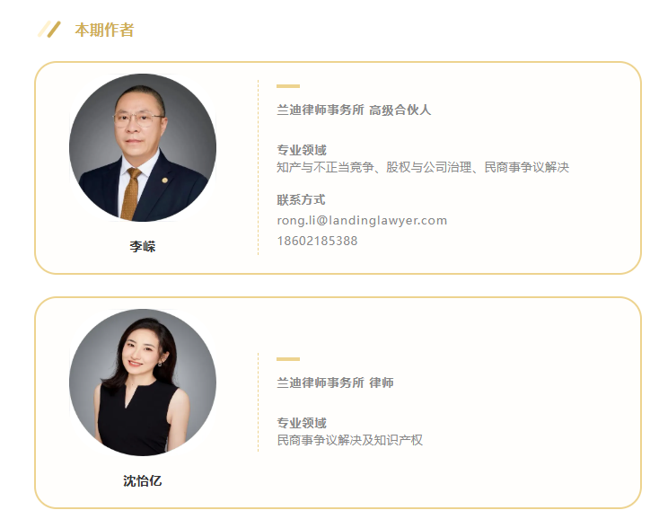Click the text 民商事争议解决及知识产权

point(349,440)
